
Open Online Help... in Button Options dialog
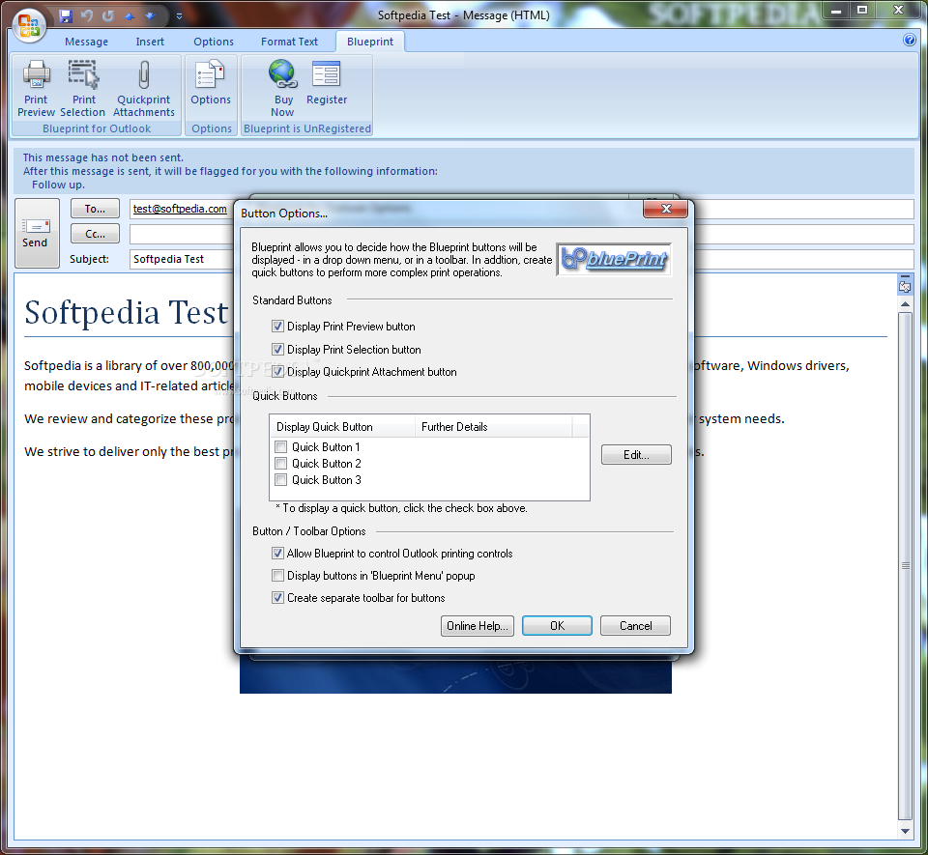477,626
